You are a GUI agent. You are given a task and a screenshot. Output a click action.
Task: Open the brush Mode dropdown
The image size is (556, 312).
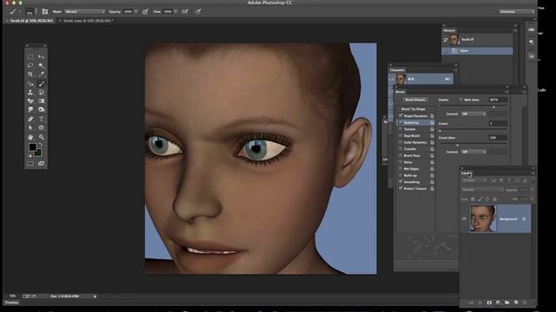click(x=85, y=11)
